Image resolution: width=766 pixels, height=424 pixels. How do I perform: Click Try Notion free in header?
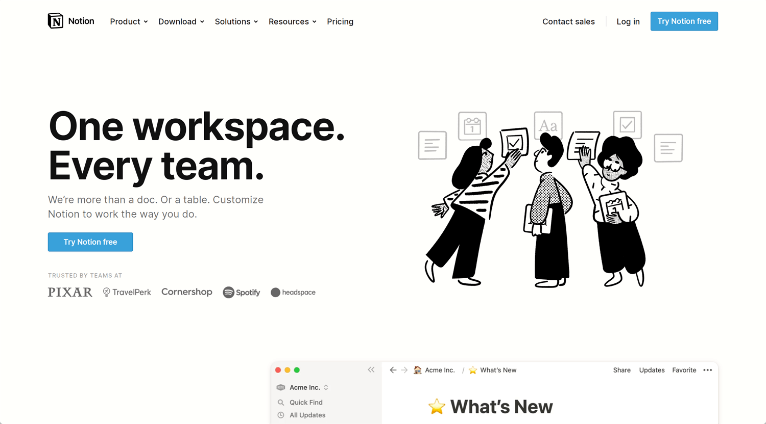tap(684, 21)
